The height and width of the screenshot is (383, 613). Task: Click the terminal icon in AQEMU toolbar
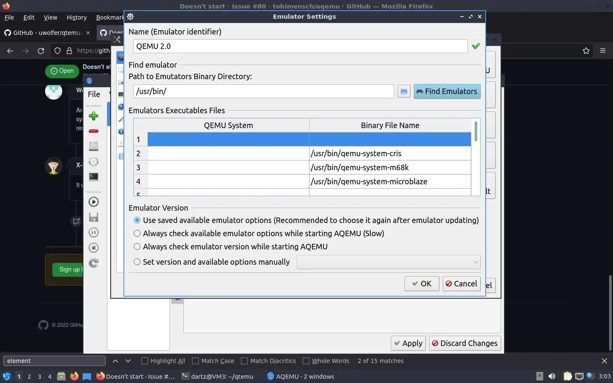[94, 177]
